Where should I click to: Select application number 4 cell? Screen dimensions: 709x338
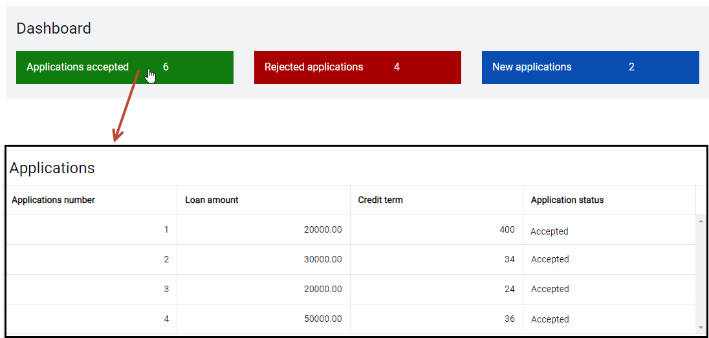click(91, 319)
